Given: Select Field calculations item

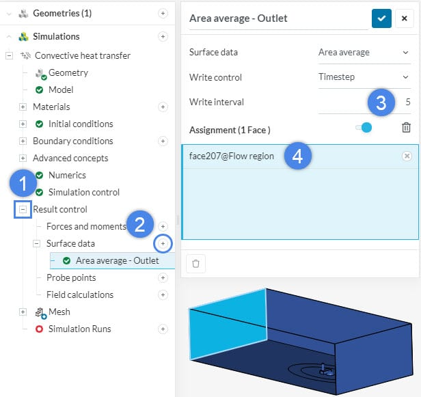Looking at the screenshot, I should click(80, 295).
